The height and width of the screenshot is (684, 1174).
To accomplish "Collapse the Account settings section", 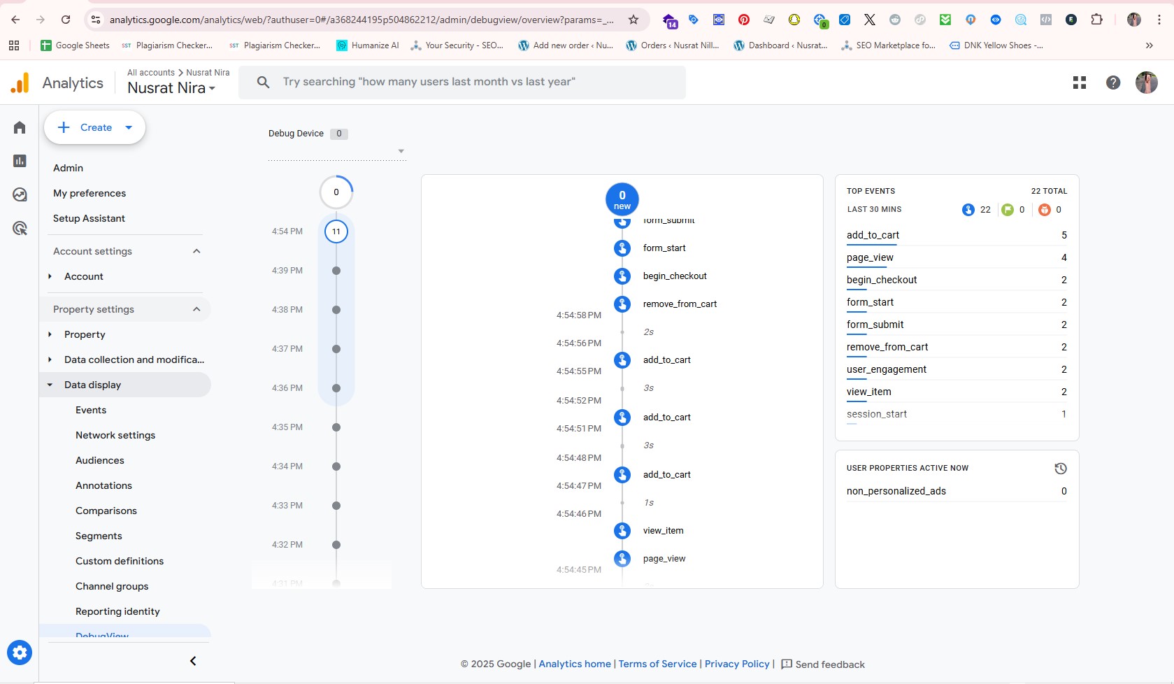I will click(x=196, y=251).
